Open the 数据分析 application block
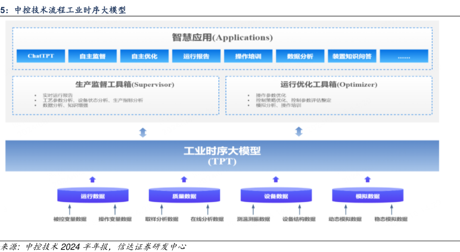Image resolution: width=460 pixels, height=252 pixels. 300,56
